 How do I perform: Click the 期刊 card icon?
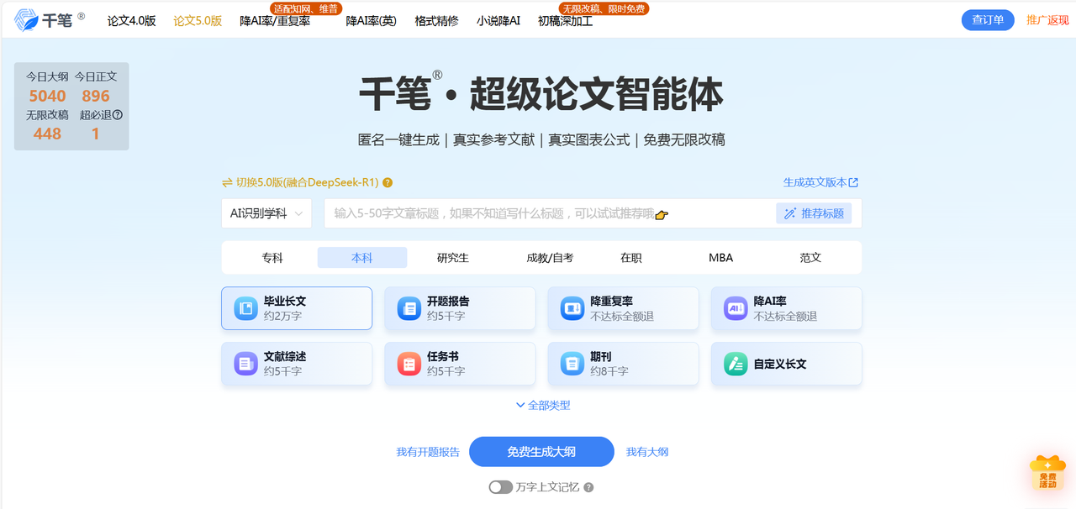tap(572, 364)
